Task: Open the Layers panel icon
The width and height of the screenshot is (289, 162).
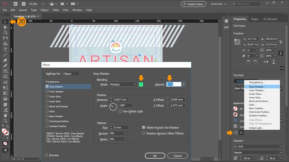Action: point(226,21)
